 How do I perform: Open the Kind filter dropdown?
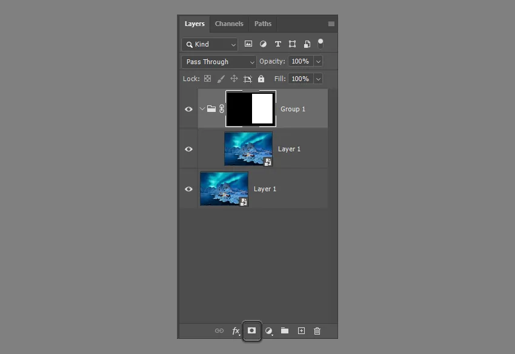click(210, 44)
